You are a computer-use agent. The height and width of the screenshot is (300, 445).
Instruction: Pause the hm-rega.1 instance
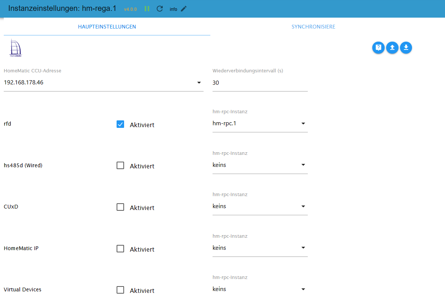click(x=147, y=9)
